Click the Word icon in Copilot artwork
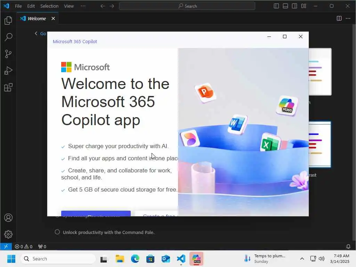 [237, 124]
